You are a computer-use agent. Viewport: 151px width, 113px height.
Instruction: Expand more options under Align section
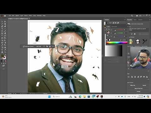pyautogui.click(x=148, y=79)
